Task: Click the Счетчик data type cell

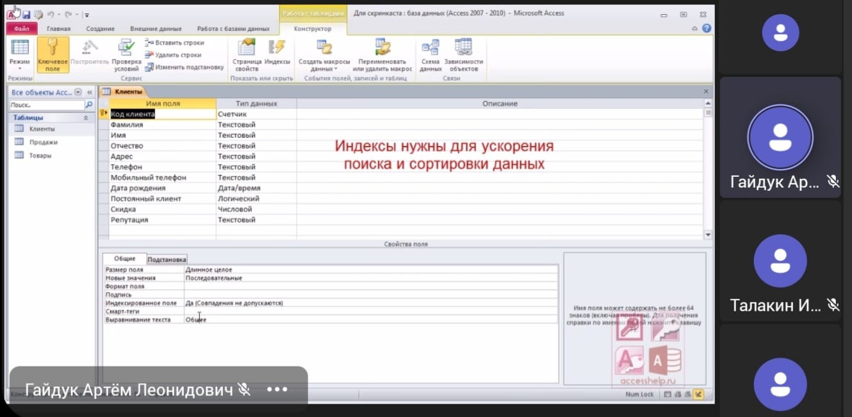Action: pyautogui.click(x=256, y=114)
